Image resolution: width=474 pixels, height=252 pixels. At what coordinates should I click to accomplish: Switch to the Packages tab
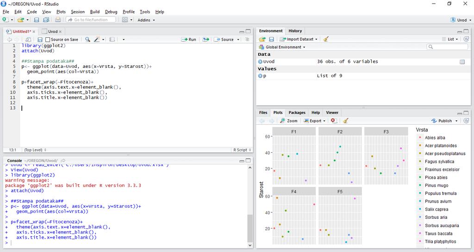pyautogui.click(x=297, y=113)
